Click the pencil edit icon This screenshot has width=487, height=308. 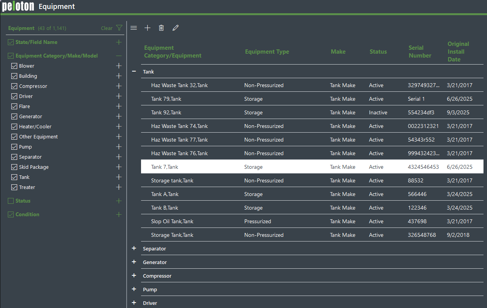click(175, 28)
